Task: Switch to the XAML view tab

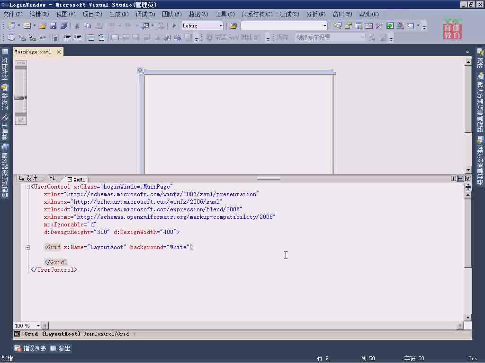Action: coord(76,179)
